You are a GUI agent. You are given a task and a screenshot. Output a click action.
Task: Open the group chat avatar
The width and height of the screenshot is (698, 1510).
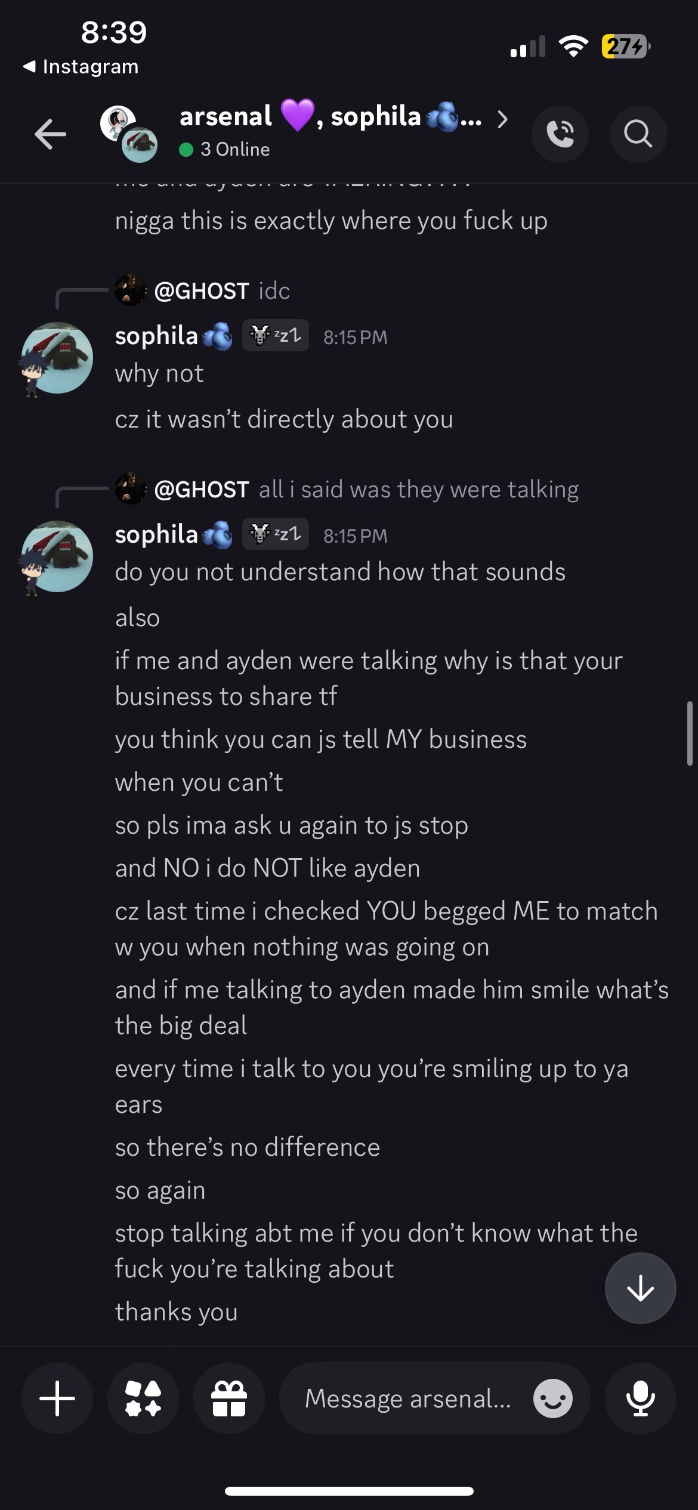[128, 134]
